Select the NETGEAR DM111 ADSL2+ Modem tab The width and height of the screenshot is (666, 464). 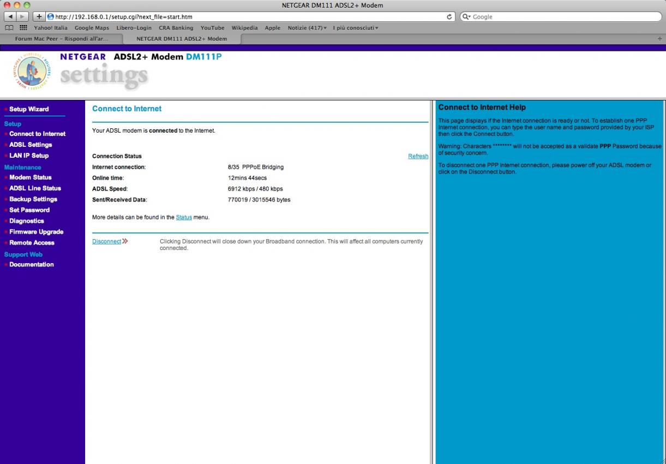(182, 39)
